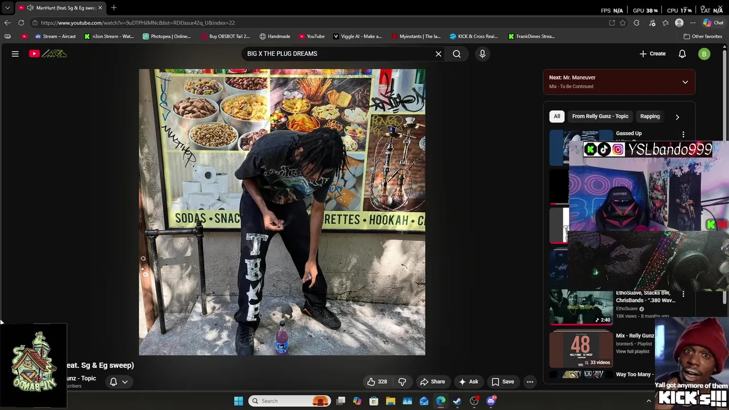Open more actions three-dot menu below video
Screen dimensions: 729x410
[530, 382]
